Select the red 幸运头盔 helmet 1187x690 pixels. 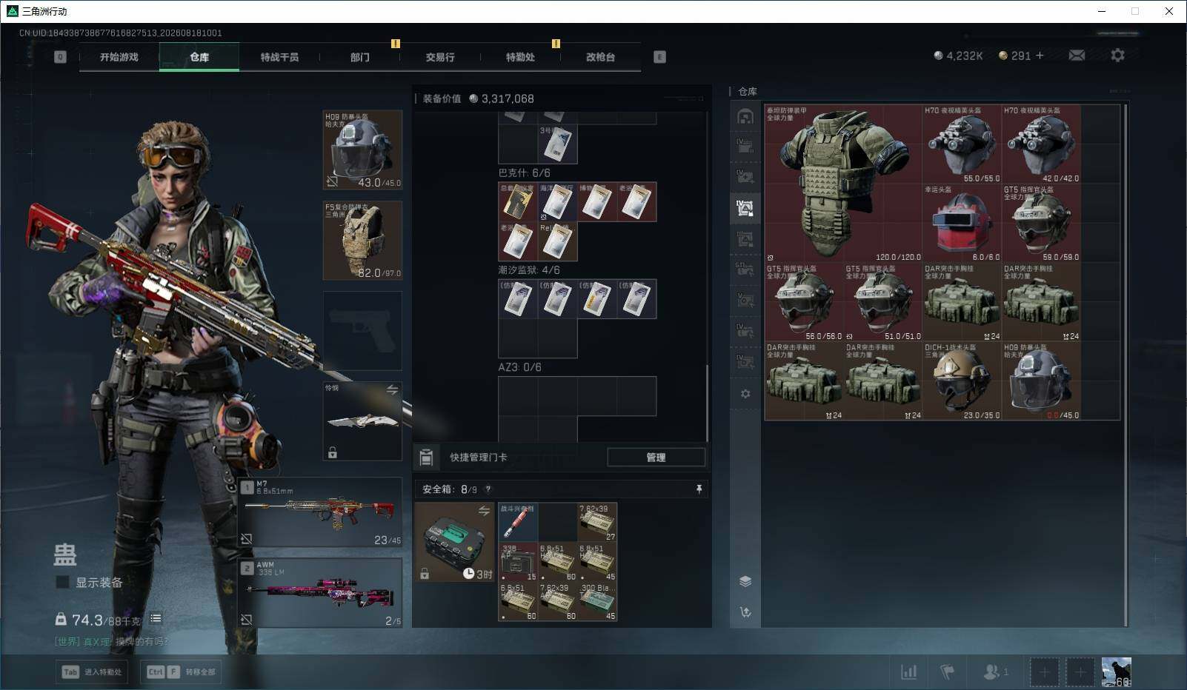pyautogui.click(x=962, y=223)
